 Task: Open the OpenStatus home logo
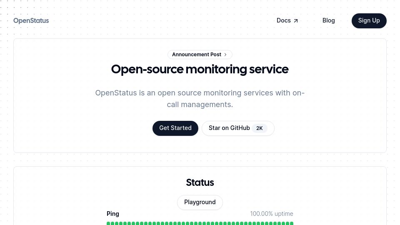click(31, 21)
